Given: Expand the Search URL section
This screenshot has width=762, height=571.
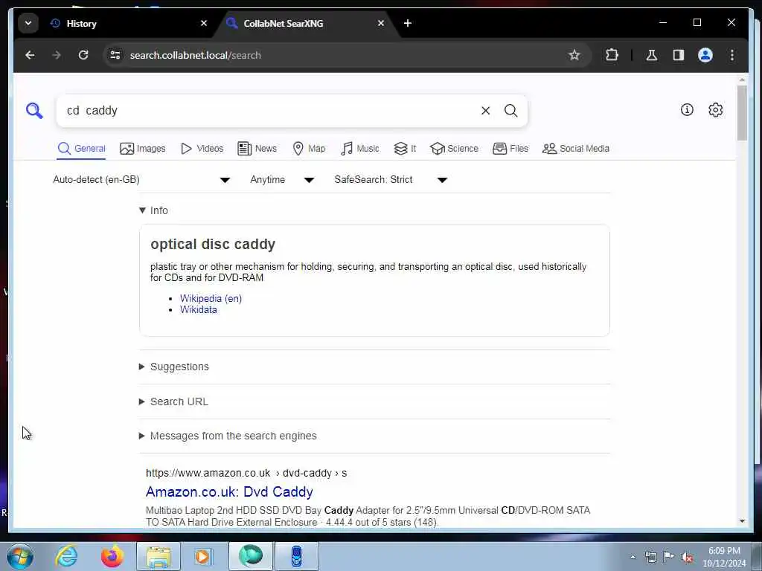Looking at the screenshot, I should (173, 401).
